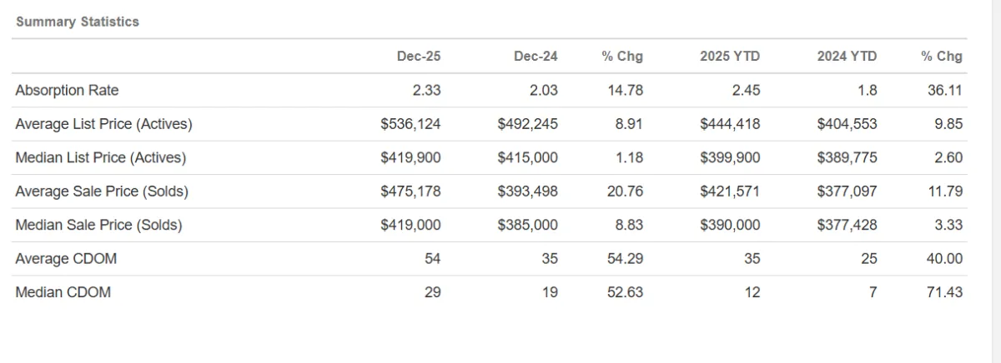Click the Summary Statistics heading
The image size is (1001, 363).
pos(78,22)
